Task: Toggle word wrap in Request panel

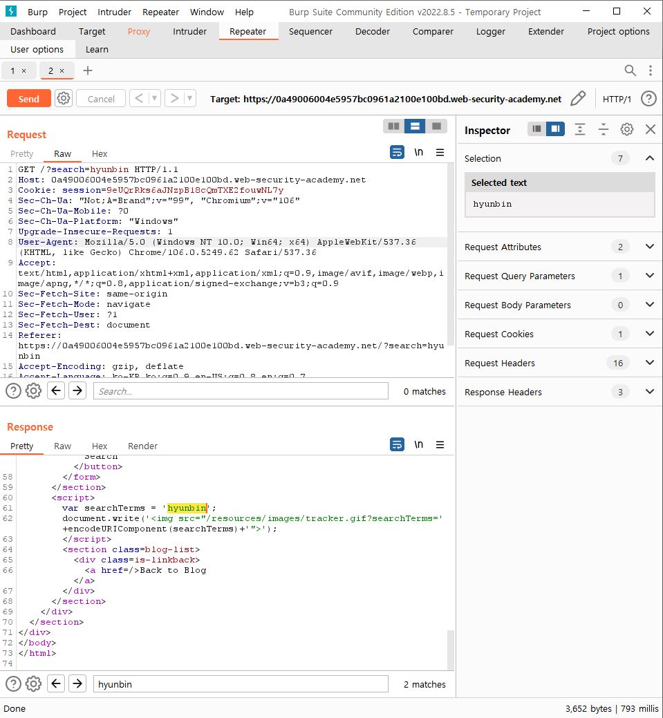Action: 397,152
